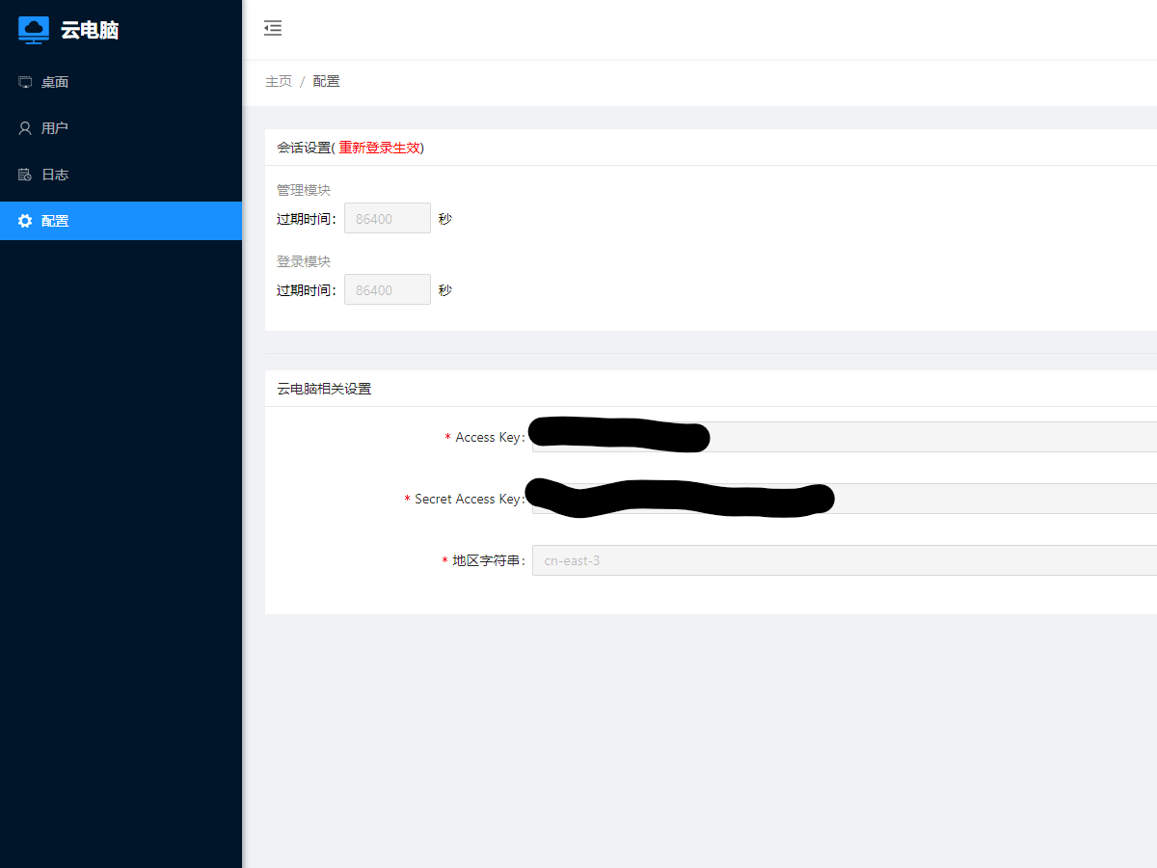Click the log file icon beside 日志
This screenshot has width=1157, height=868.
(25, 175)
